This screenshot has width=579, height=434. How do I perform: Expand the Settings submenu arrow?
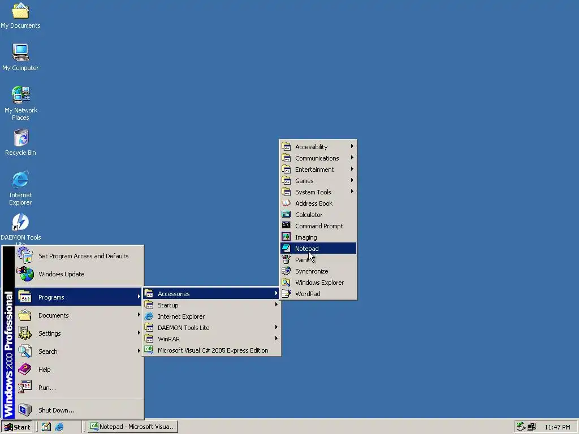(139, 332)
